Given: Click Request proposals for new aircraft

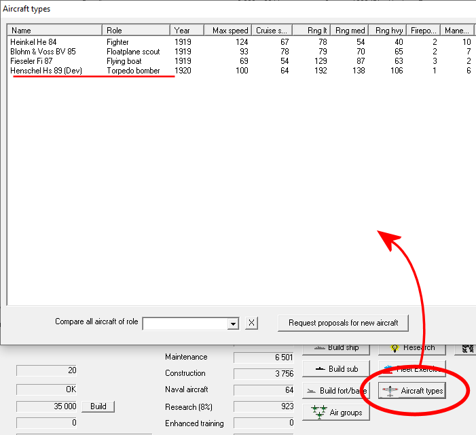Looking at the screenshot, I should 343,323.
